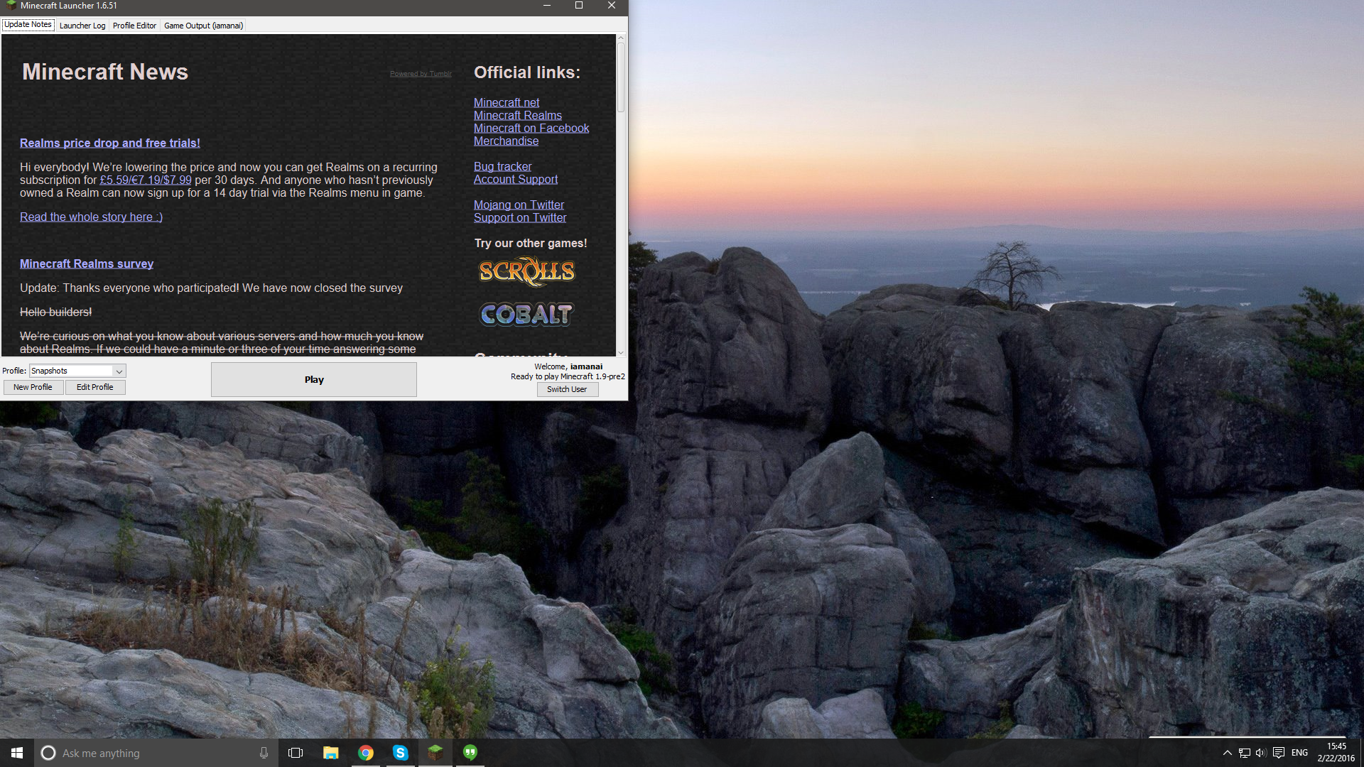Image resolution: width=1364 pixels, height=767 pixels.
Task: Click the volume icon in system tray
Action: [1261, 753]
